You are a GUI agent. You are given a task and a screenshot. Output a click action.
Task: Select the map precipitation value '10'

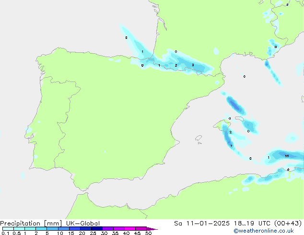point(287,156)
